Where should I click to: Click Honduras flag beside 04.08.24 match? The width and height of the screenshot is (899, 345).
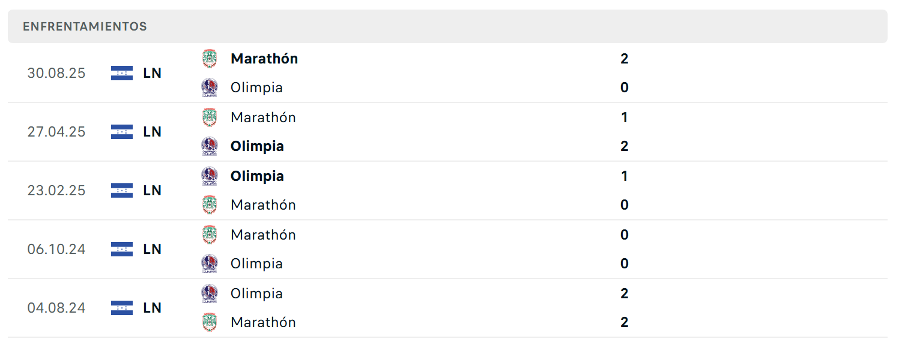[122, 308]
